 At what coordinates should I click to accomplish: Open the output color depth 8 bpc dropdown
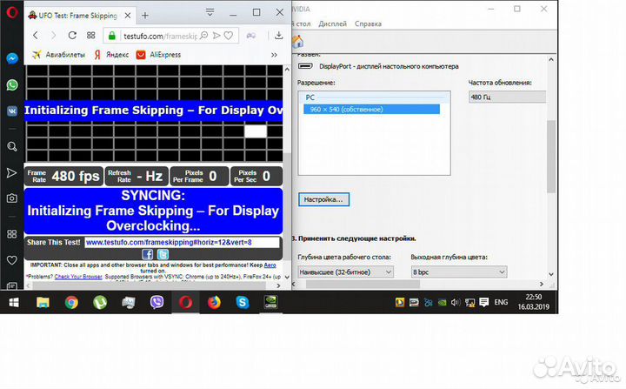point(457,272)
